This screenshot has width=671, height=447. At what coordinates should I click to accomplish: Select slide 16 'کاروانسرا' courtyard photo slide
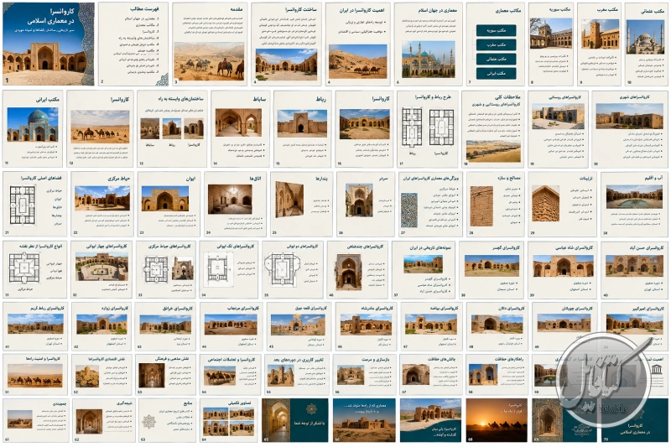[x=364, y=128]
